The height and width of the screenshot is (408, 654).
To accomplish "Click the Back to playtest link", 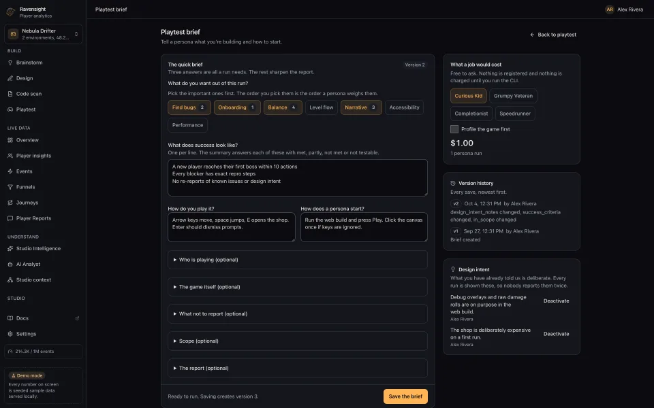I will click(553, 35).
